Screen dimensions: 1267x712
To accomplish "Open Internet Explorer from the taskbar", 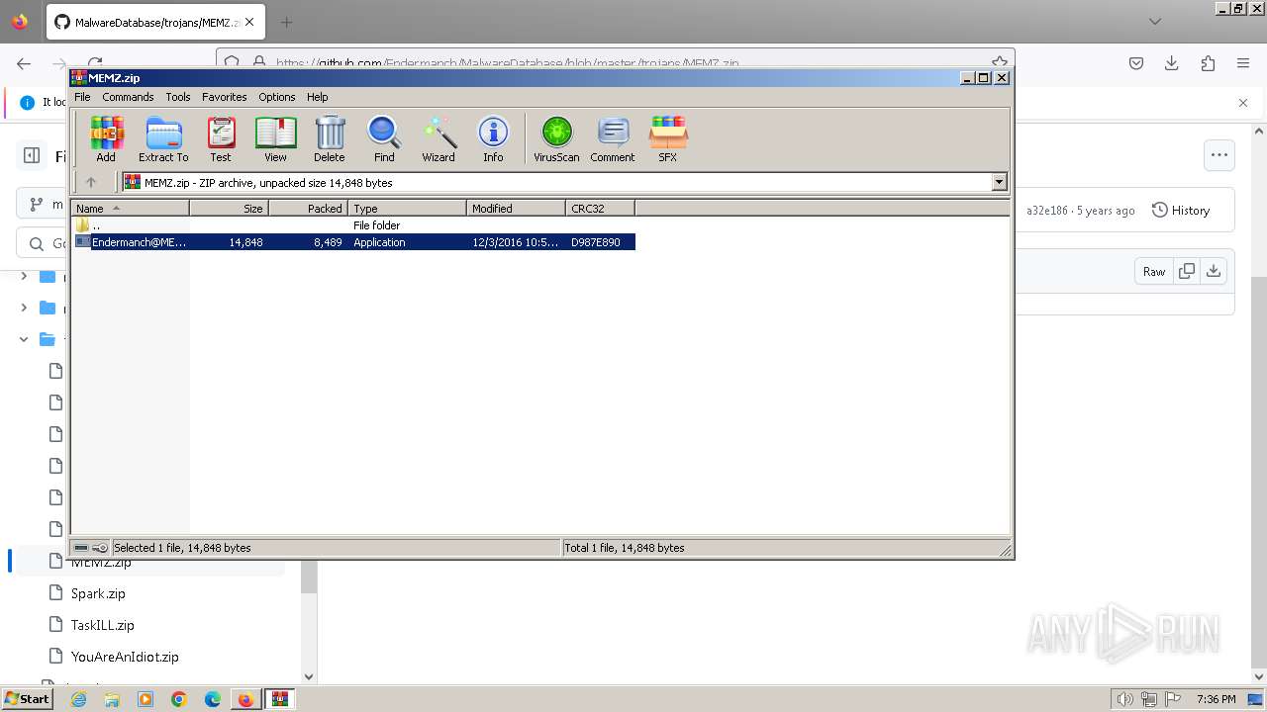I will [78, 699].
